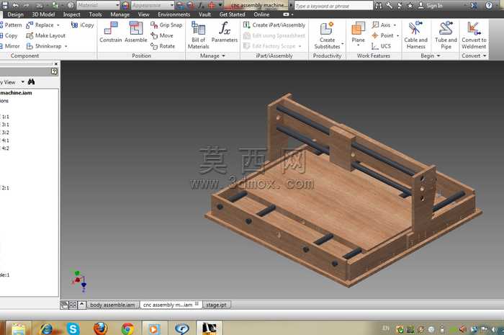The height and width of the screenshot is (335, 504).
Task: Open the Vault ribbon tab
Action: click(204, 14)
